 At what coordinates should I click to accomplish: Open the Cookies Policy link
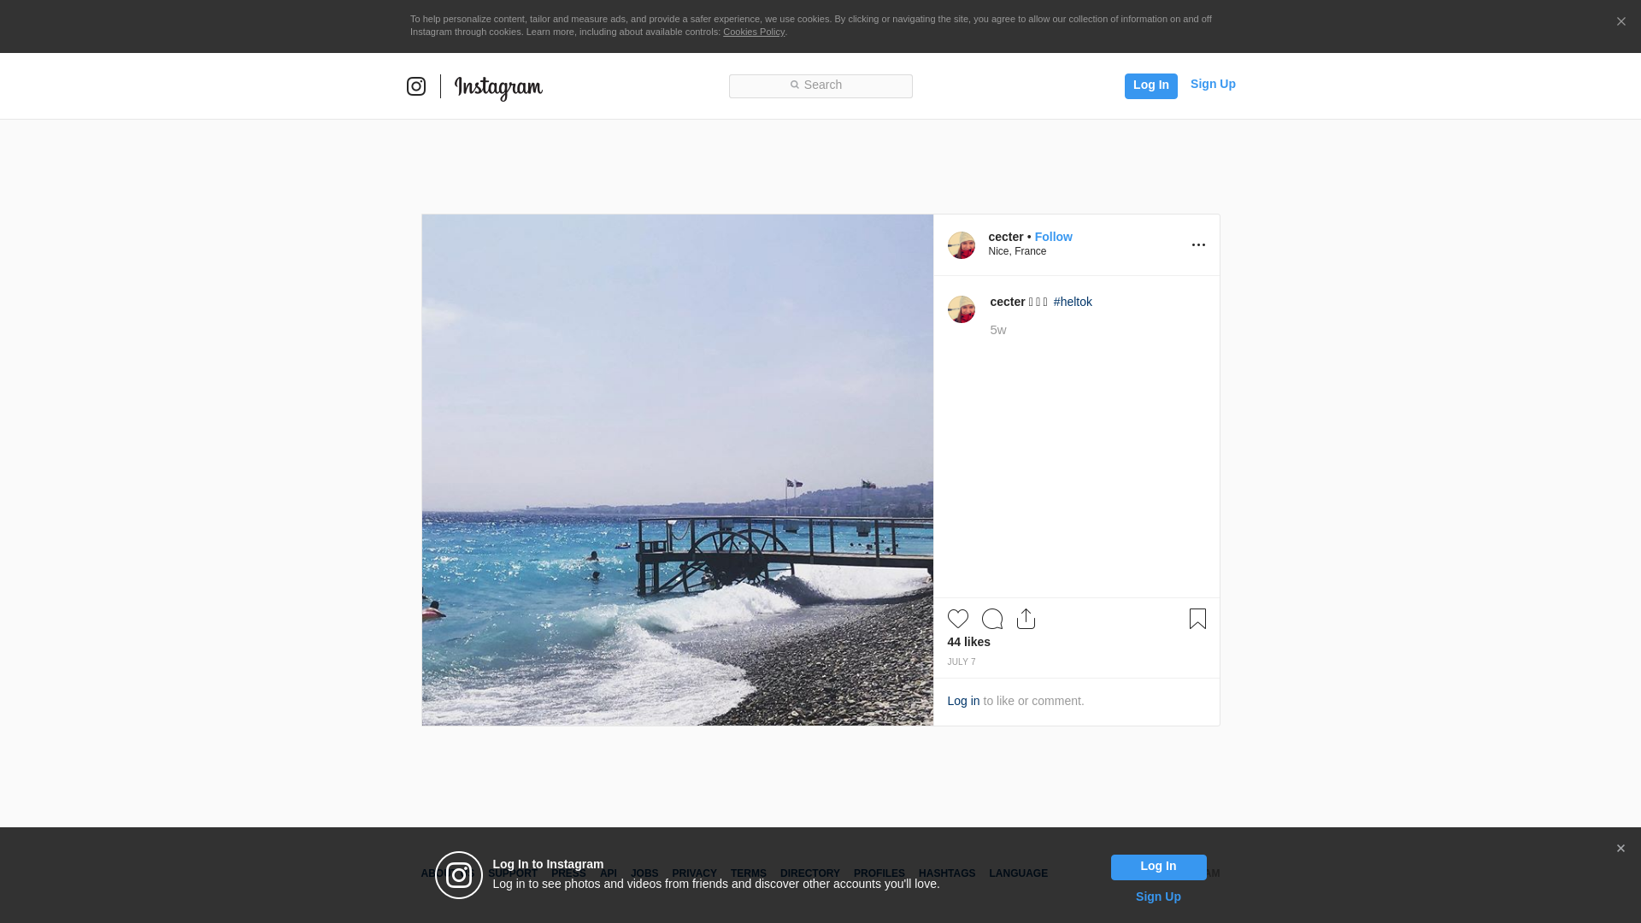click(x=754, y=32)
